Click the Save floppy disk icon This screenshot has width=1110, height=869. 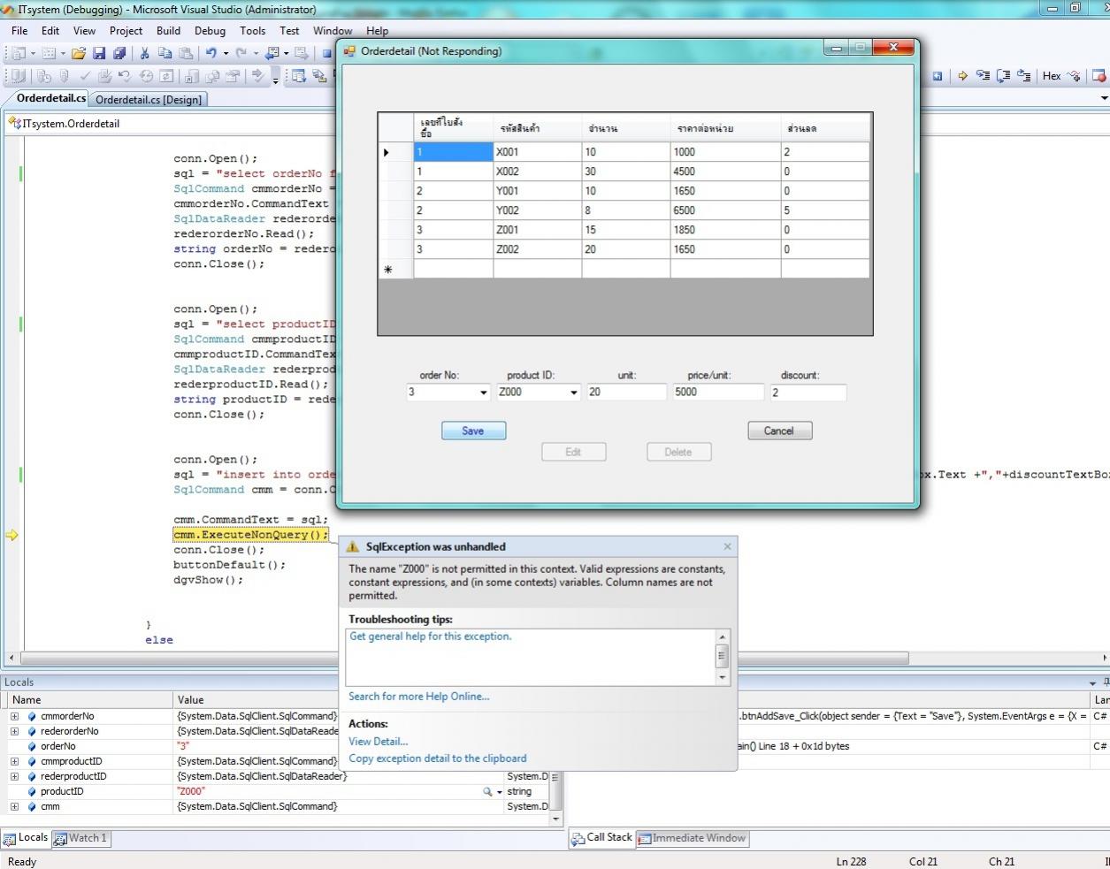point(99,54)
